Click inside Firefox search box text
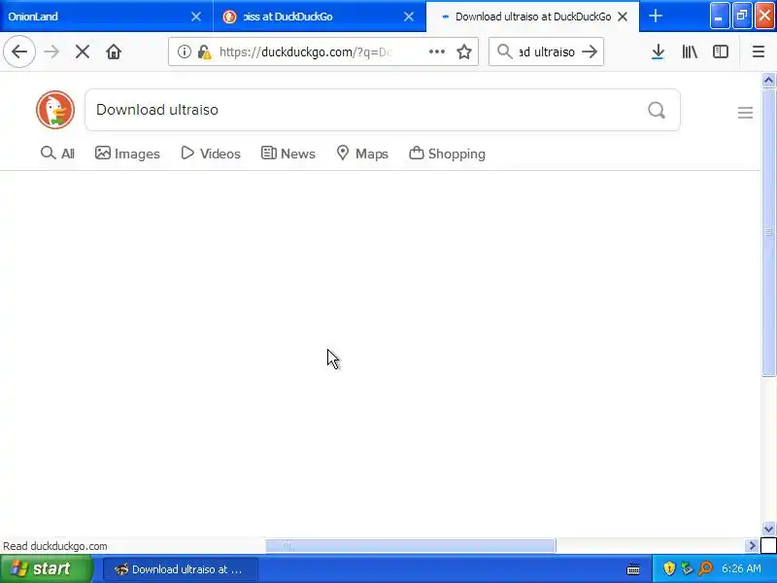 pyautogui.click(x=547, y=51)
